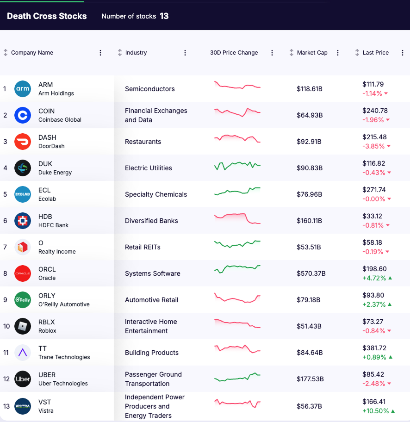Viewport: 410px width, 422px height.
Task: Click the Oracle logo
Action: [23, 273]
